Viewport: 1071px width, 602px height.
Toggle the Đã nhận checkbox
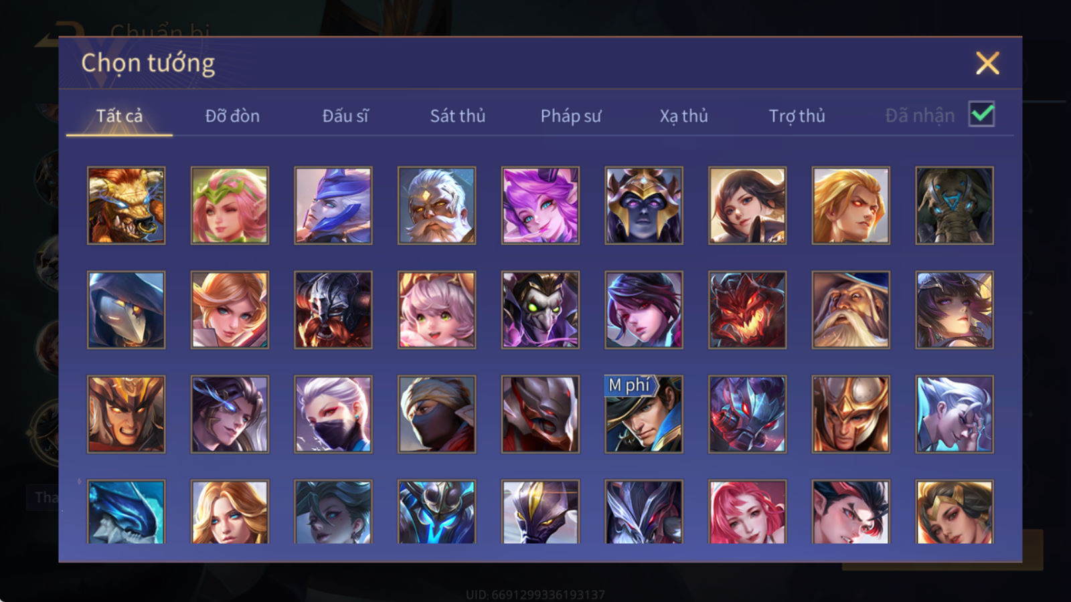pyautogui.click(x=982, y=114)
